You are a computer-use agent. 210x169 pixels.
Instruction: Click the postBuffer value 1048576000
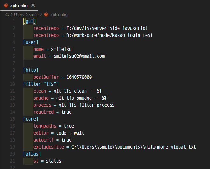pos(79,77)
